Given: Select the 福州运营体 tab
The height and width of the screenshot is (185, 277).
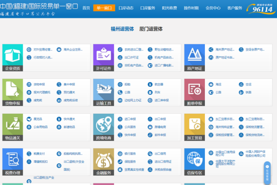Looking at the screenshot, I should pyautogui.click(x=122, y=29).
